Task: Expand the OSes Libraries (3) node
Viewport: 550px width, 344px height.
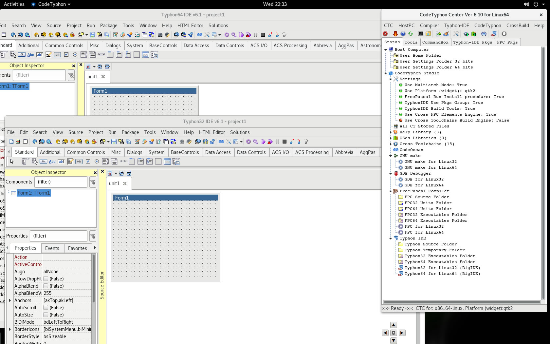Action: pos(391,138)
